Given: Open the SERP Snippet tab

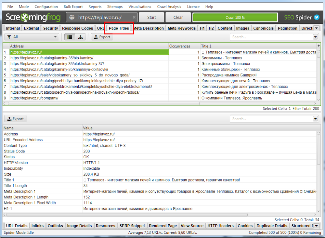Looking at the screenshot, I should [132, 226].
